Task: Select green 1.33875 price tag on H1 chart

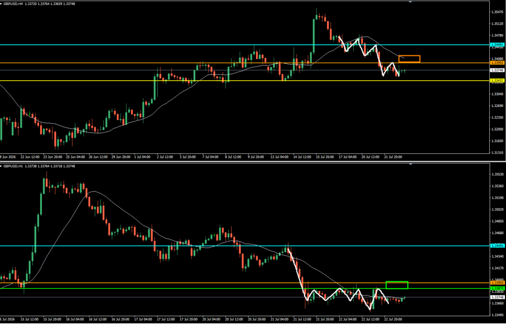Action: [x=497, y=288]
